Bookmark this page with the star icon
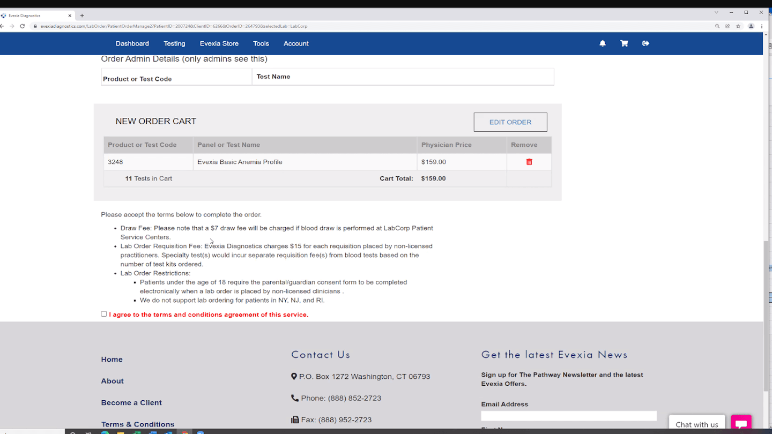Viewport: 772px width, 434px height. pos(738,26)
